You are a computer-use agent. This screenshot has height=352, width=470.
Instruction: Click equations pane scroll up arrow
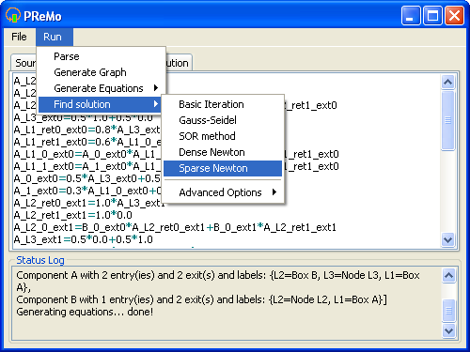point(447,83)
